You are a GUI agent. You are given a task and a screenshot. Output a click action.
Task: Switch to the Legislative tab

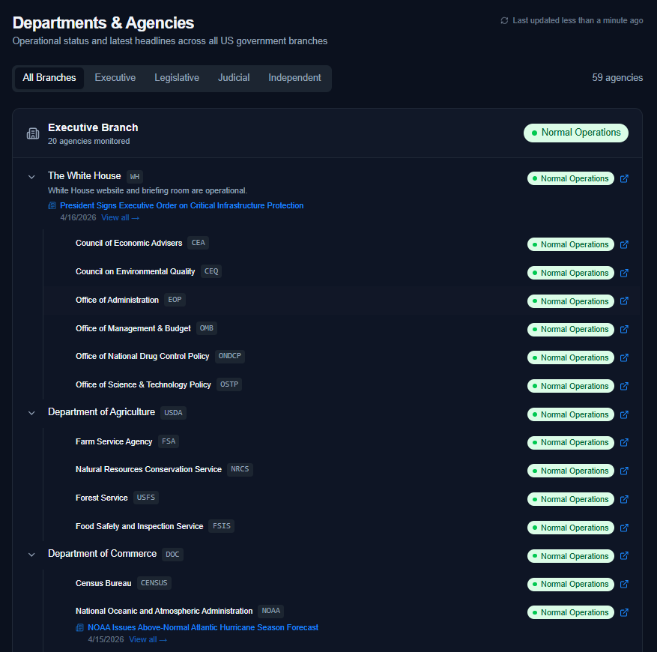(177, 78)
